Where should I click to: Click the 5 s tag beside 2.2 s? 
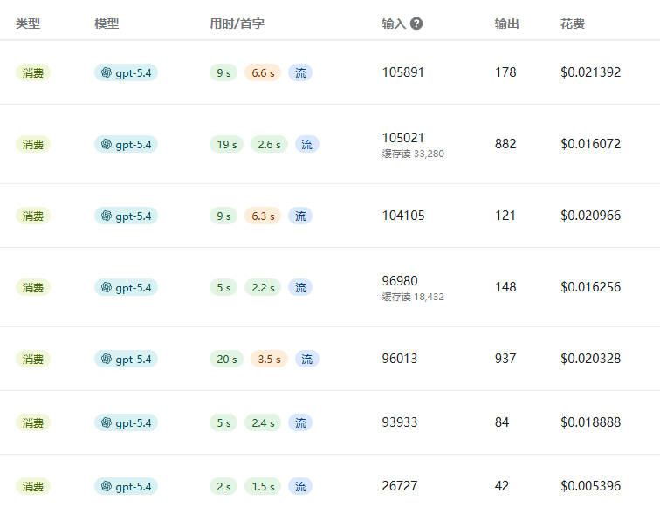pos(223,287)
